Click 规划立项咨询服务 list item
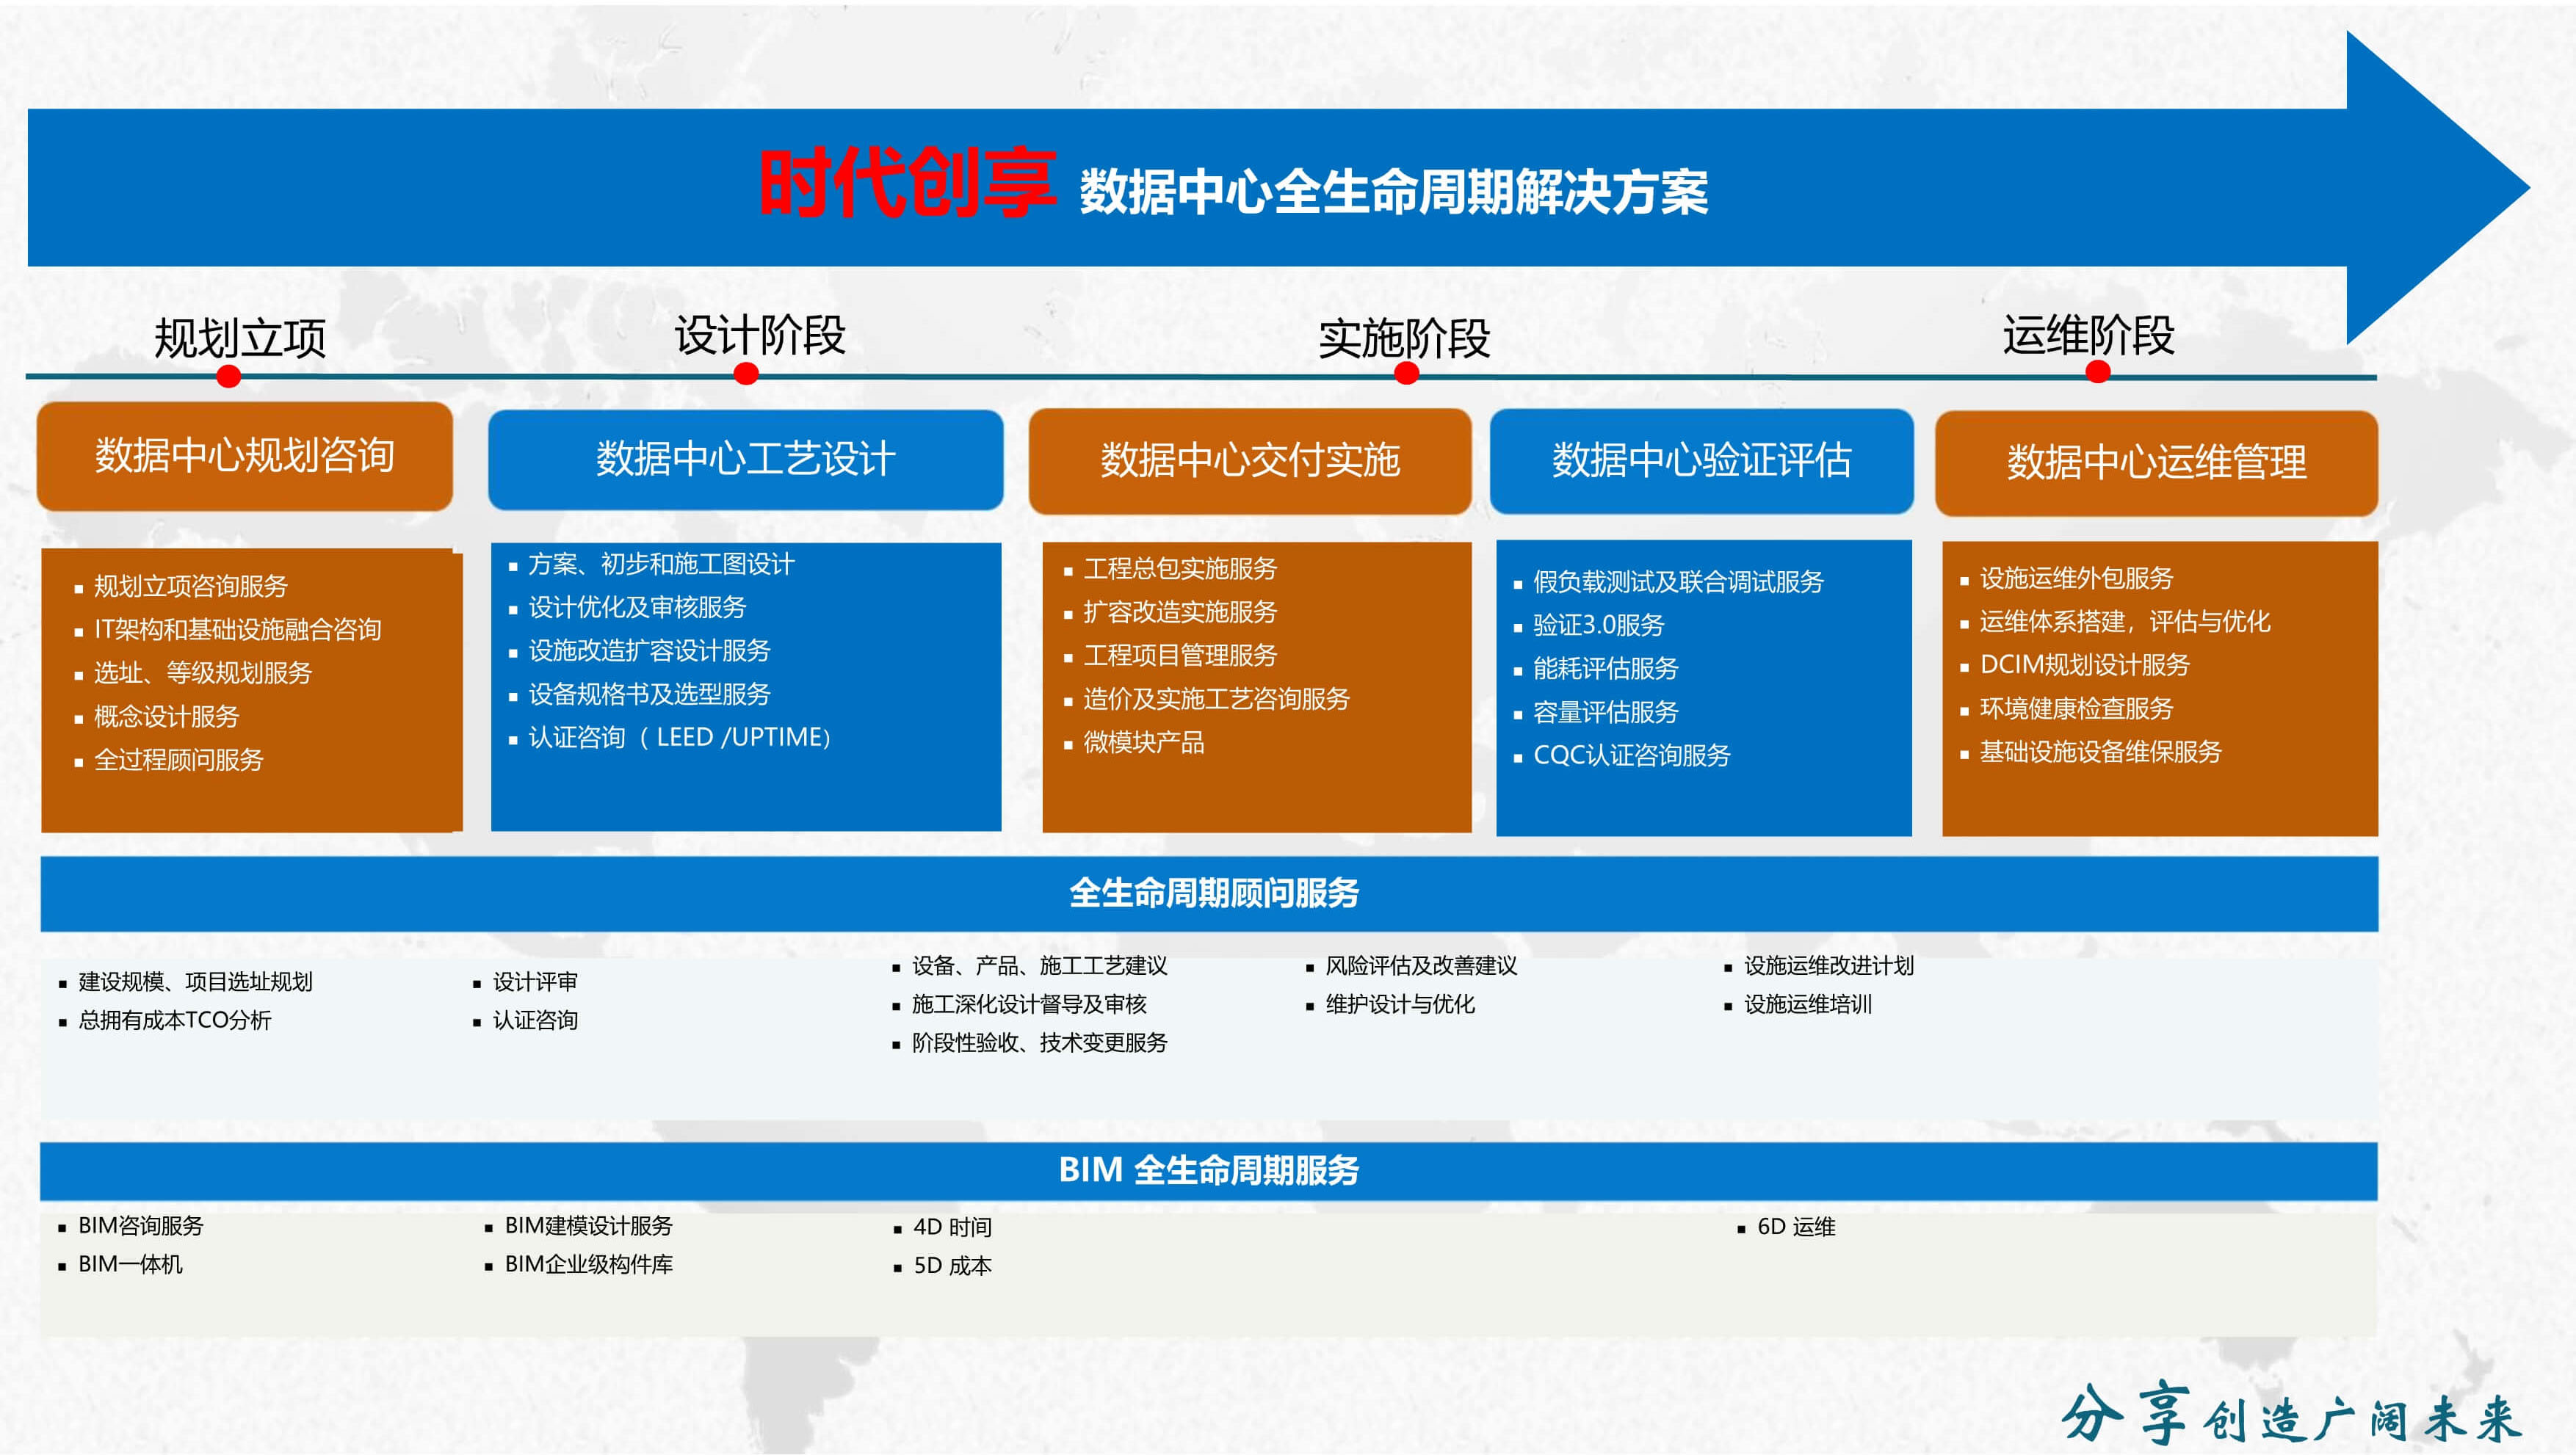The width and height of the screenshot is (2576, 1455). [191, 586]
